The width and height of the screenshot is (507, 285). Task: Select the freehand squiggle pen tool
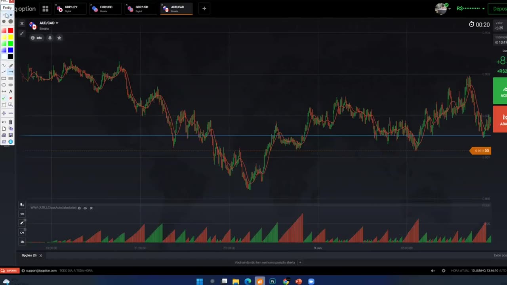4,65
